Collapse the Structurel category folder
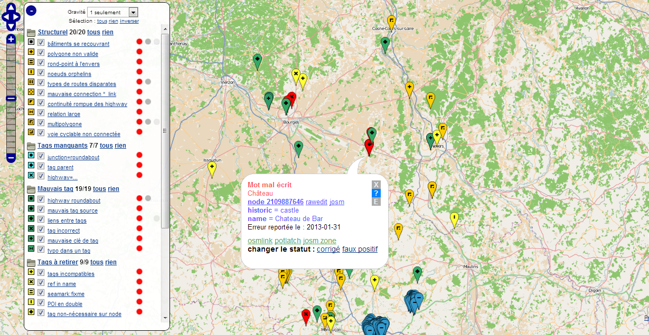 click(x=31, y=33)
